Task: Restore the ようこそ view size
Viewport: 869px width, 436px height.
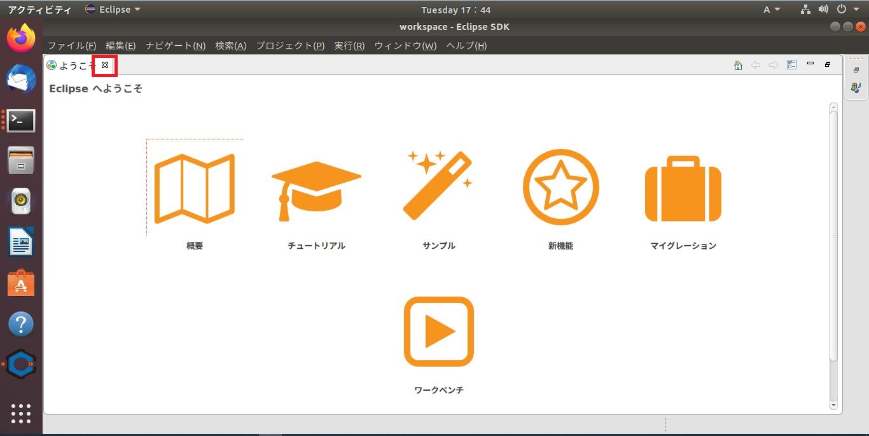Action: [828, 64]
